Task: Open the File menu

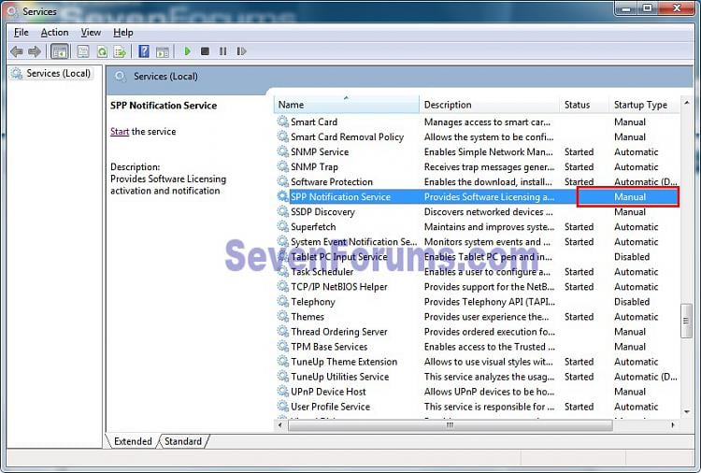Action: [21, 33]
